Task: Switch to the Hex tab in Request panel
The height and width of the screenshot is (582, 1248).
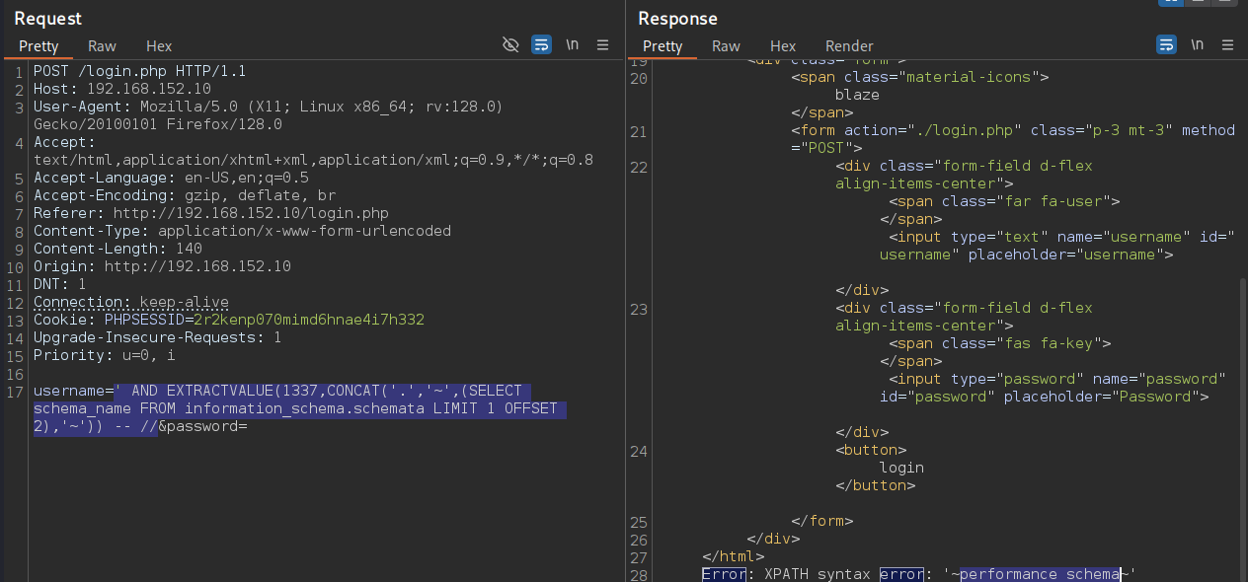Action: tap(159, 46)
